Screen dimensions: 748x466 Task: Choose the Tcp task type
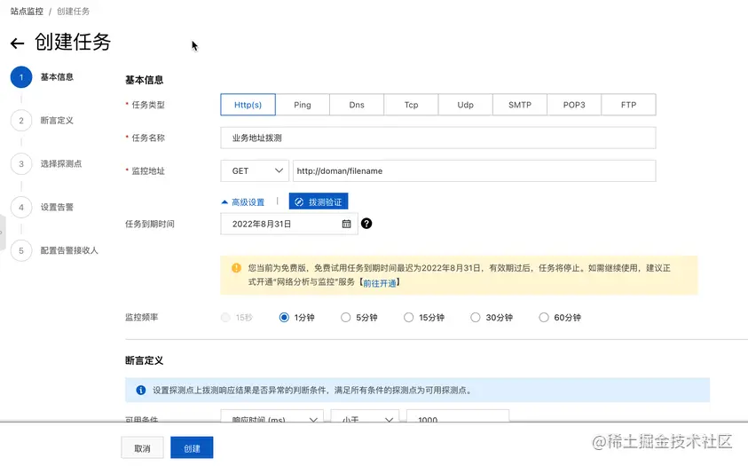[411, 105]
